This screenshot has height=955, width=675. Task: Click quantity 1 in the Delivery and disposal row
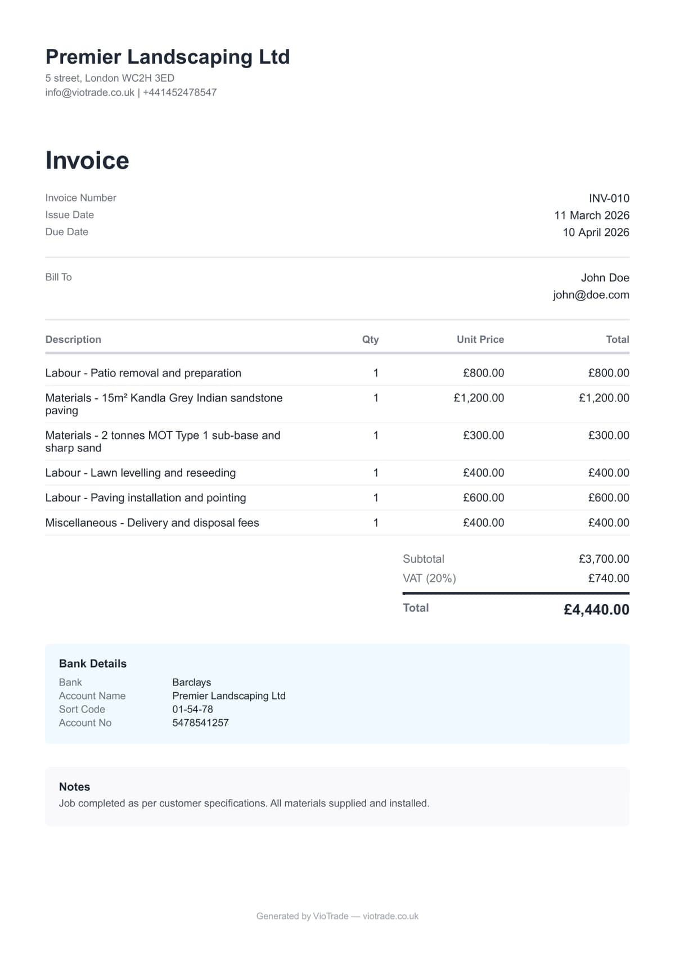pos(376,522)
